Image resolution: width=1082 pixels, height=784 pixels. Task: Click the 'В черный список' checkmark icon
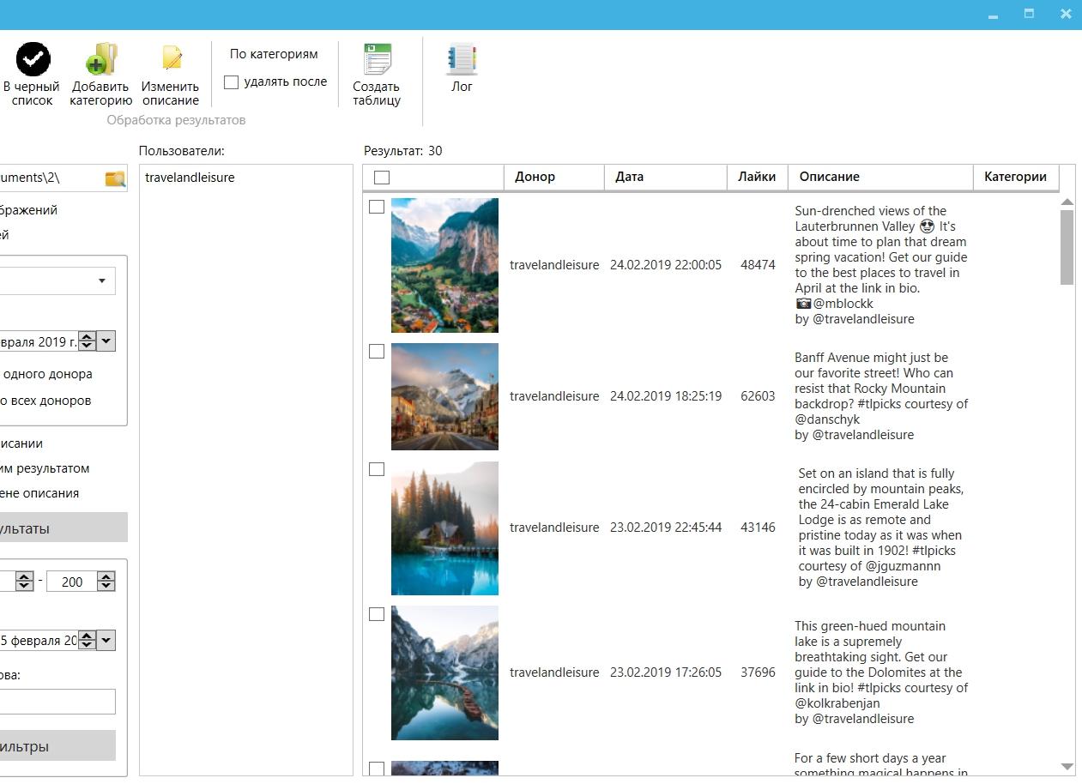[33, 59]
